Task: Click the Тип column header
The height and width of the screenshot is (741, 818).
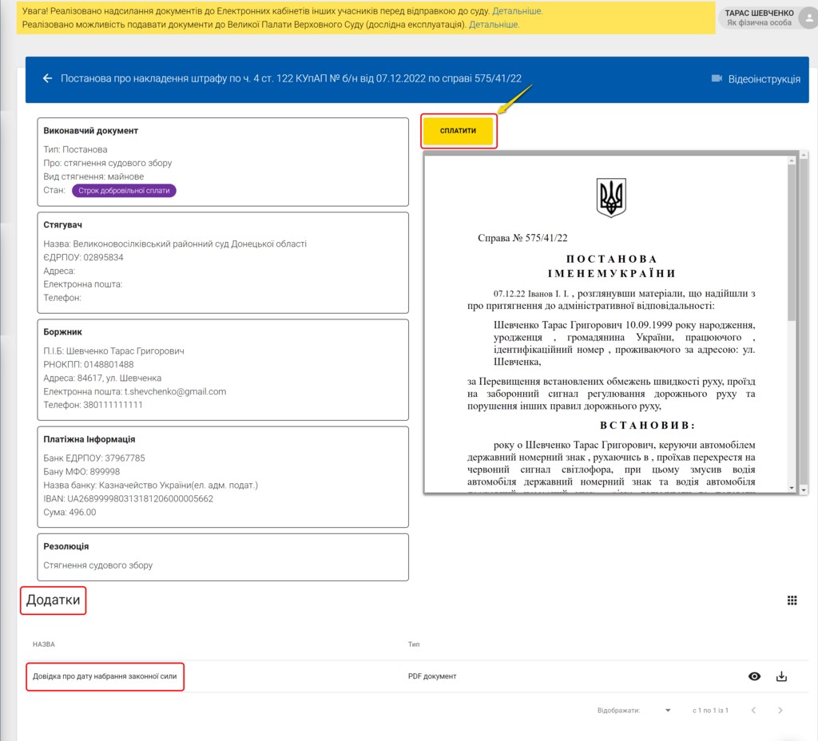Action: coord(414,644)
